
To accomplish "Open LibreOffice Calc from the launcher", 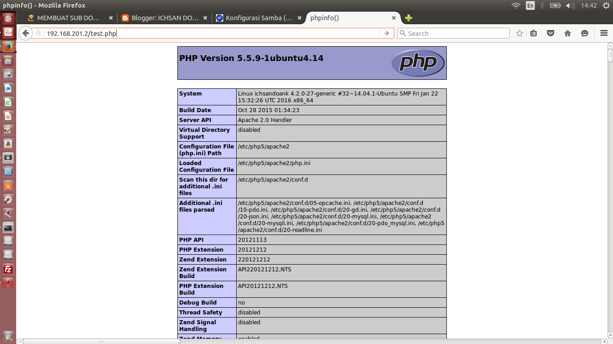I will tap(8, 102).
